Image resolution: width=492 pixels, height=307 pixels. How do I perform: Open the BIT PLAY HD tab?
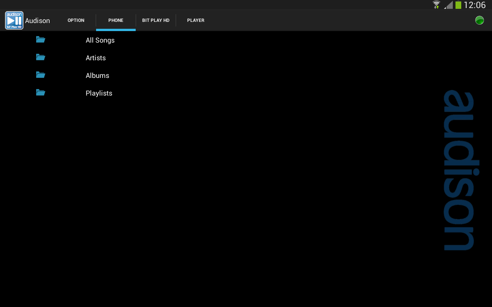[x=156, y=20]
